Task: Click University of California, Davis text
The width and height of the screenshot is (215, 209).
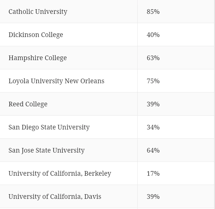Action: tap(55, 197)
